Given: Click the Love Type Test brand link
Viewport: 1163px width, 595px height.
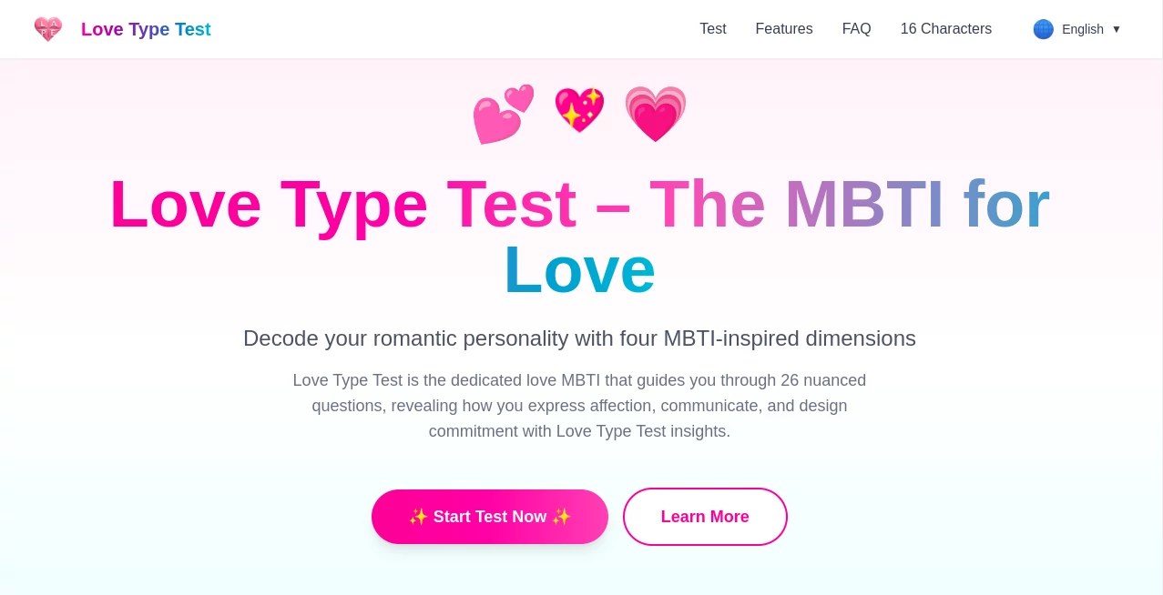Looking at the screenshot, I should tap(146, 29).
